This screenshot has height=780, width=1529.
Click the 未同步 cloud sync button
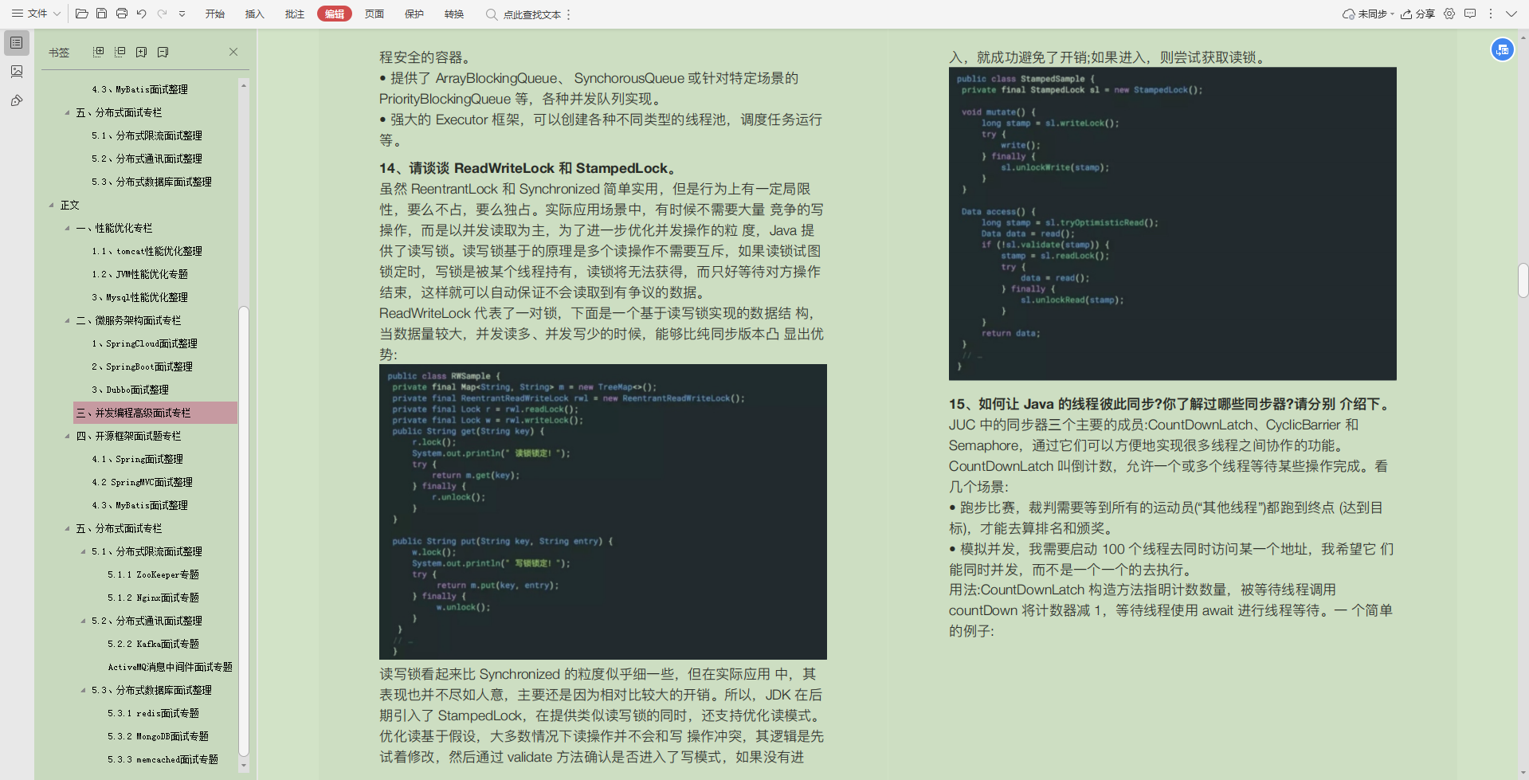[1367, 14]
